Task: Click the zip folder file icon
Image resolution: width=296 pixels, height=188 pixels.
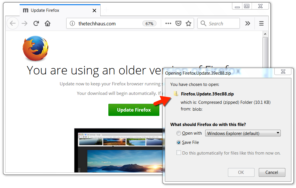Action: (x=176, y=94)
